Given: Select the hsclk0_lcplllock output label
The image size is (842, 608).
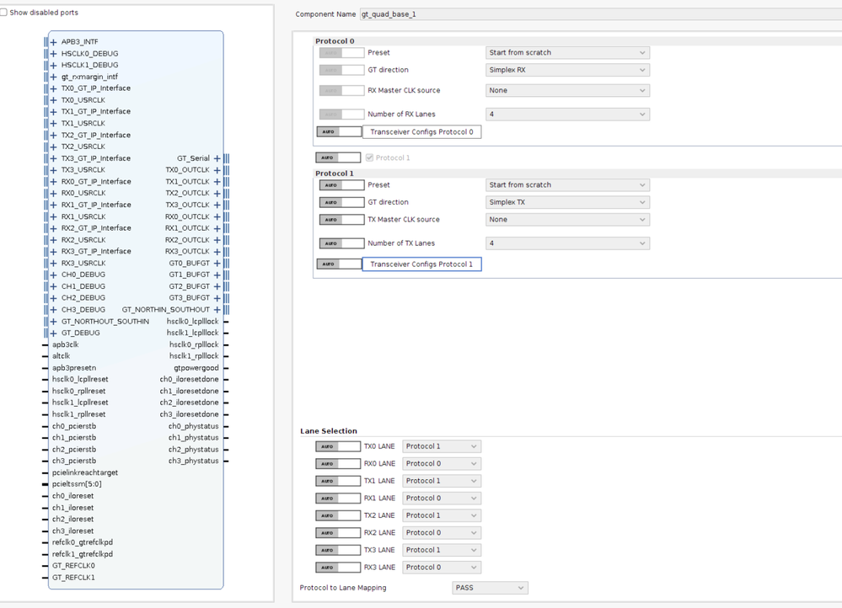Looking at the screenshot, I should click(x=192, y=322).
